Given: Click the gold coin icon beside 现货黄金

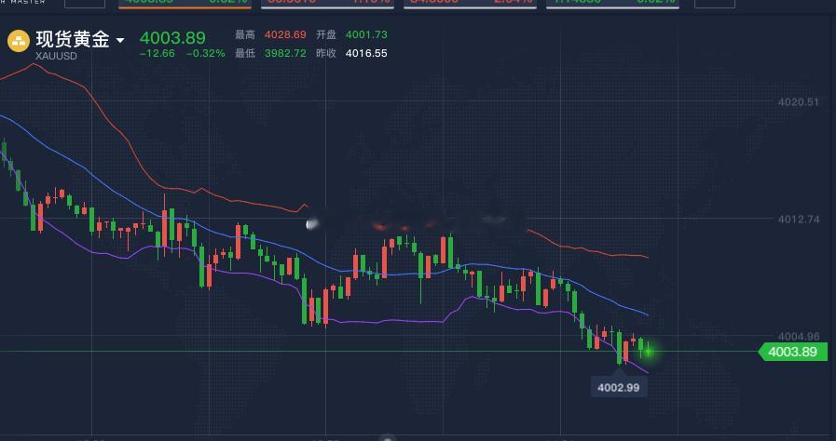Looking at the screenshot, I should (x=18, y=41).
